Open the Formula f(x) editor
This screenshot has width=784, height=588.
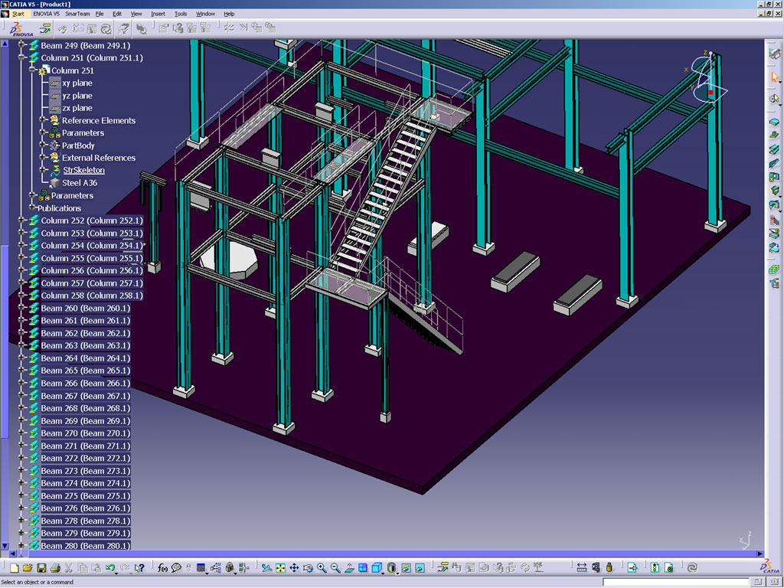click(161, 568)
